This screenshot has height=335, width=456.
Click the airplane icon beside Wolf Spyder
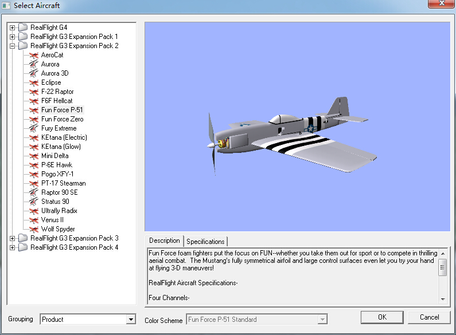(x=34, y=229)
